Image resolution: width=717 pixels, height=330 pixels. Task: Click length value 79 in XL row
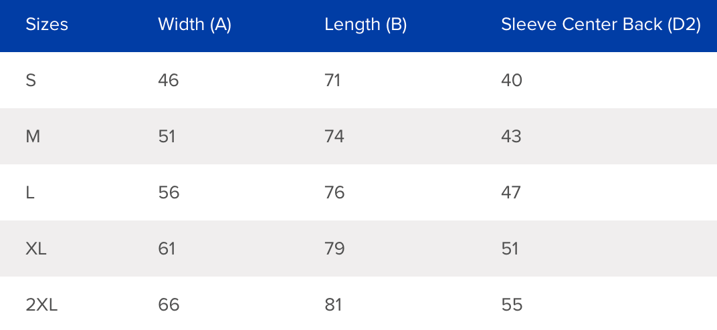click(x=334, y=249)
